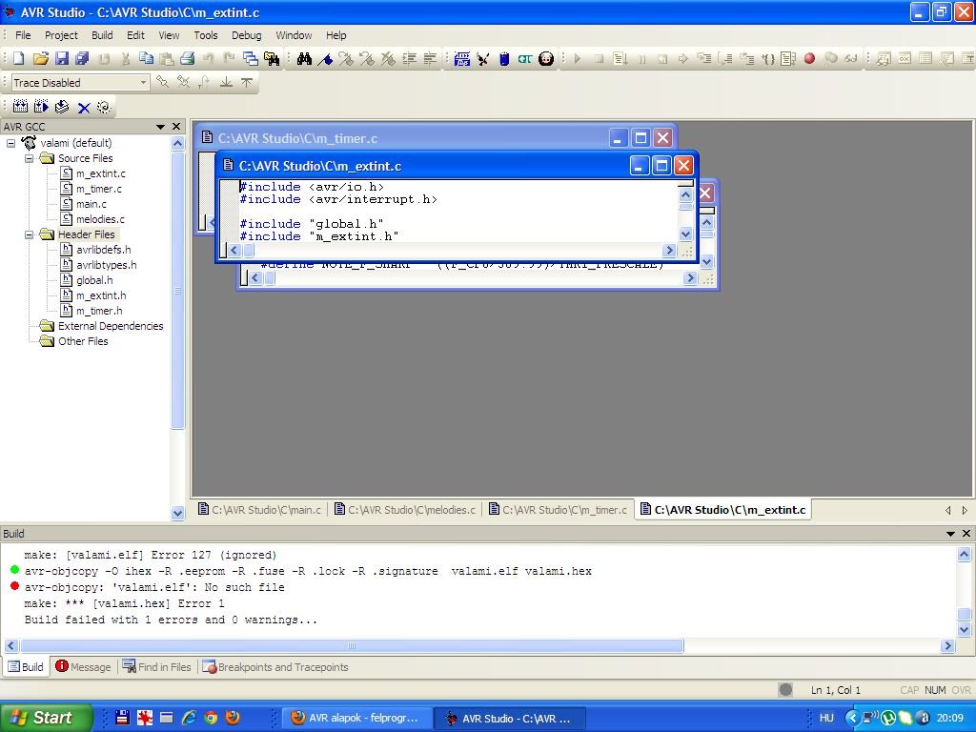
Task: Copy selection using the Copy icon
Action: coord(146,58)
